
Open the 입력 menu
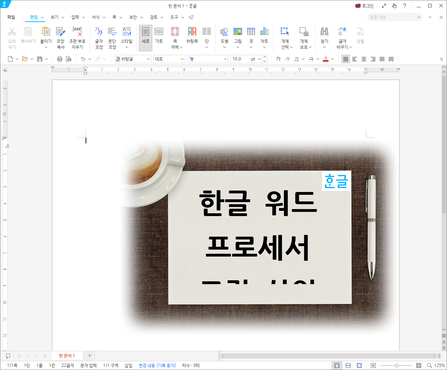[x=75, y=17]
